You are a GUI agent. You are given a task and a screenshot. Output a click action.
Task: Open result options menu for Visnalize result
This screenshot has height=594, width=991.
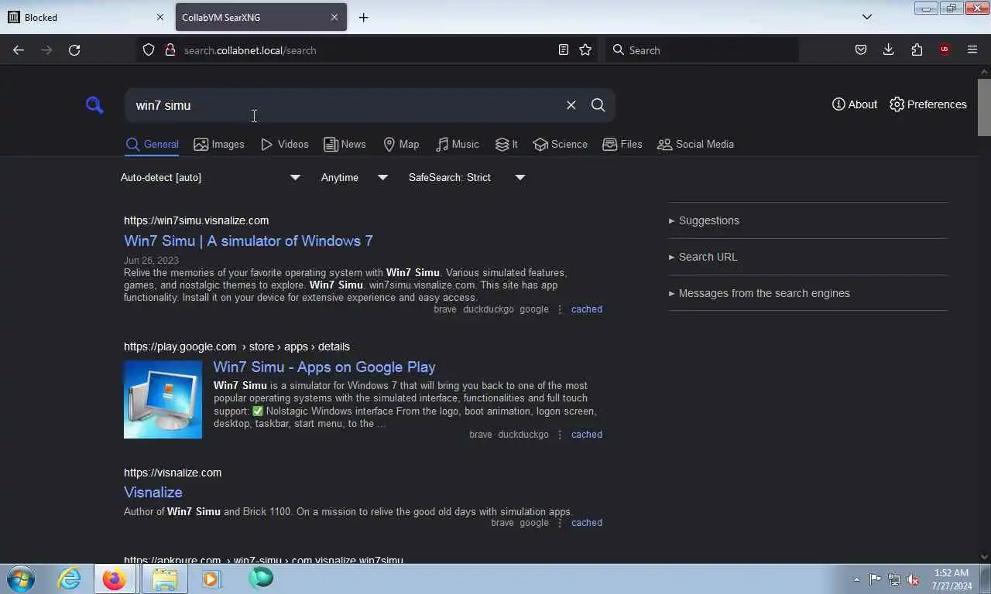point(560,523)
